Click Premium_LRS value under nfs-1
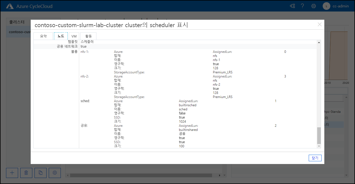 (x=223, y=72)
